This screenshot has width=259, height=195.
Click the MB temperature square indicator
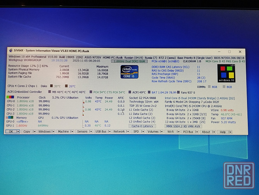click(49, 92)
